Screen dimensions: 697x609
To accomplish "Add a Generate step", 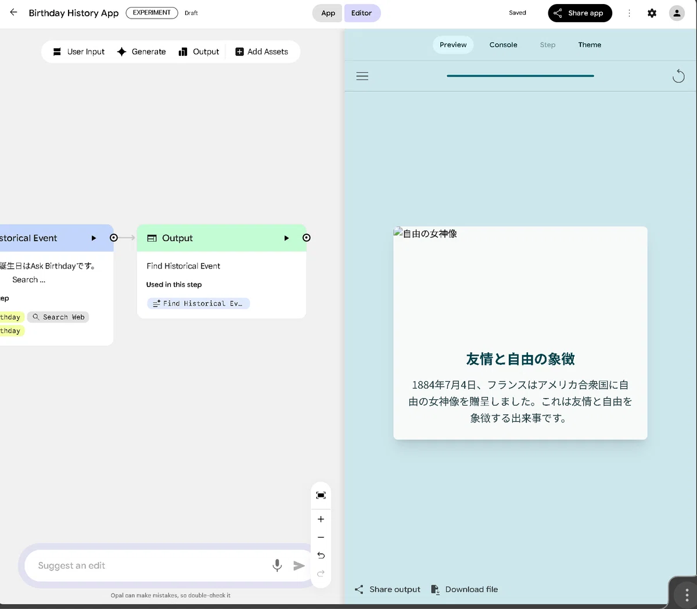I will pyautogui.click(x=141, y=52).
